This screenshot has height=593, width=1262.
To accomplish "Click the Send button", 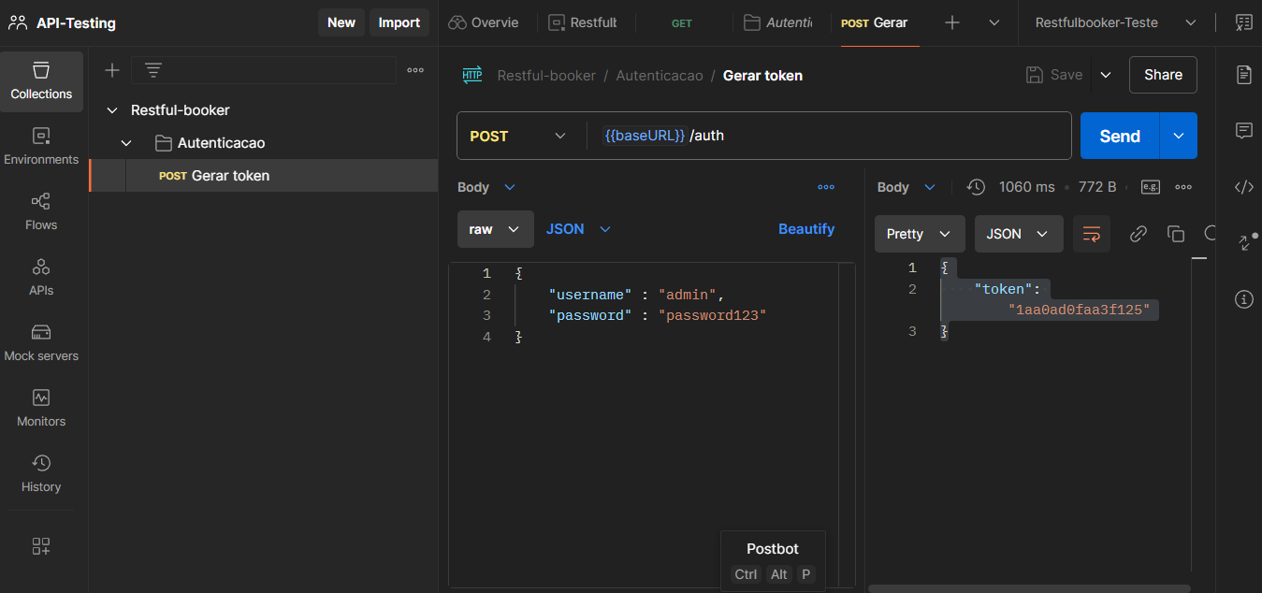I will point(1119,136).
